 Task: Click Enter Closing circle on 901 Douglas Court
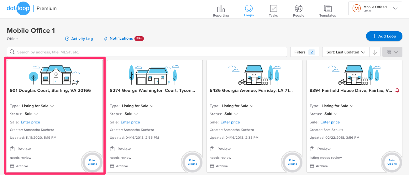(x=92, y=162)
